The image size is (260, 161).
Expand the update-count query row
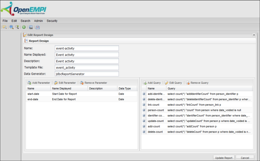[x=144, y=121]
